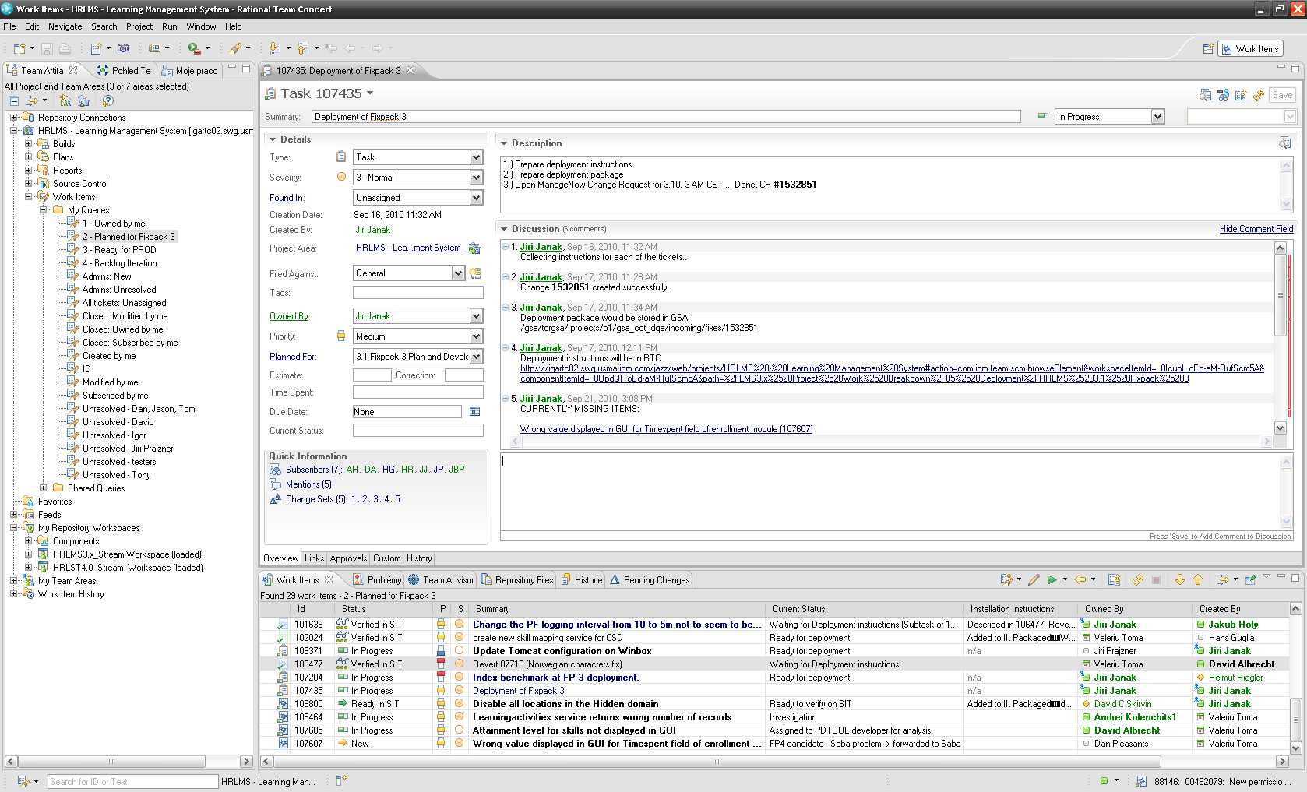Collapse the My Queries folder

(43, 210)
